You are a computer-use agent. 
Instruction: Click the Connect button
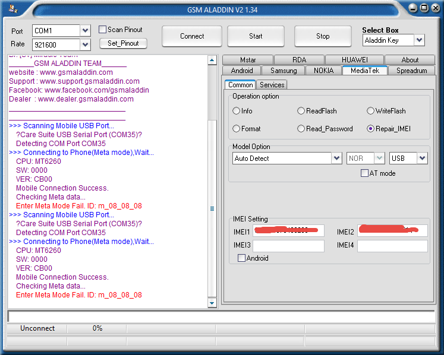(192, 36)
